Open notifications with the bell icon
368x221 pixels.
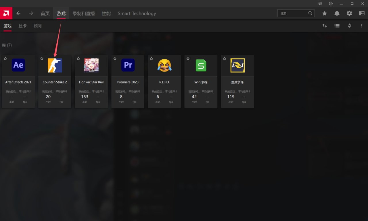coord(337,13)
